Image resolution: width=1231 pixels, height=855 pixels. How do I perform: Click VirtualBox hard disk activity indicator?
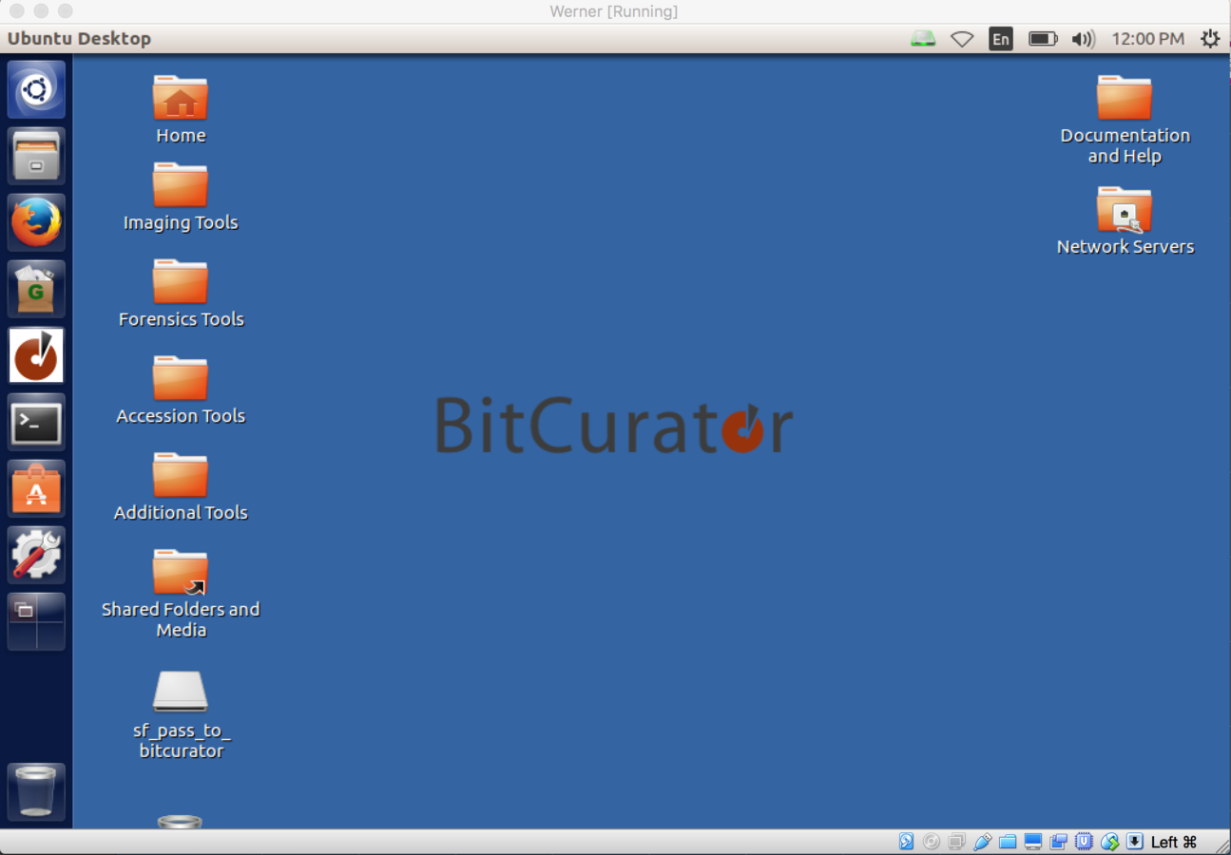pos(906,842)
